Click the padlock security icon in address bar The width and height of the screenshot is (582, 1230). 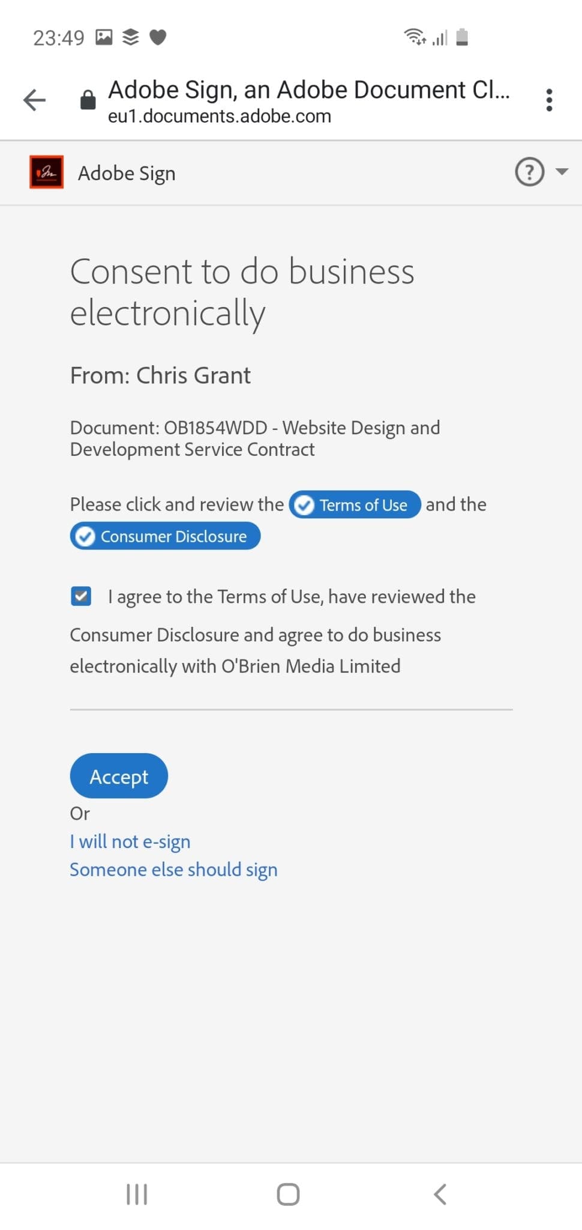click(87, 100)
